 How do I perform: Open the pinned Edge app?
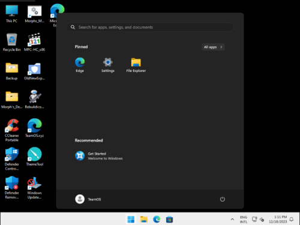coord(80,65)
